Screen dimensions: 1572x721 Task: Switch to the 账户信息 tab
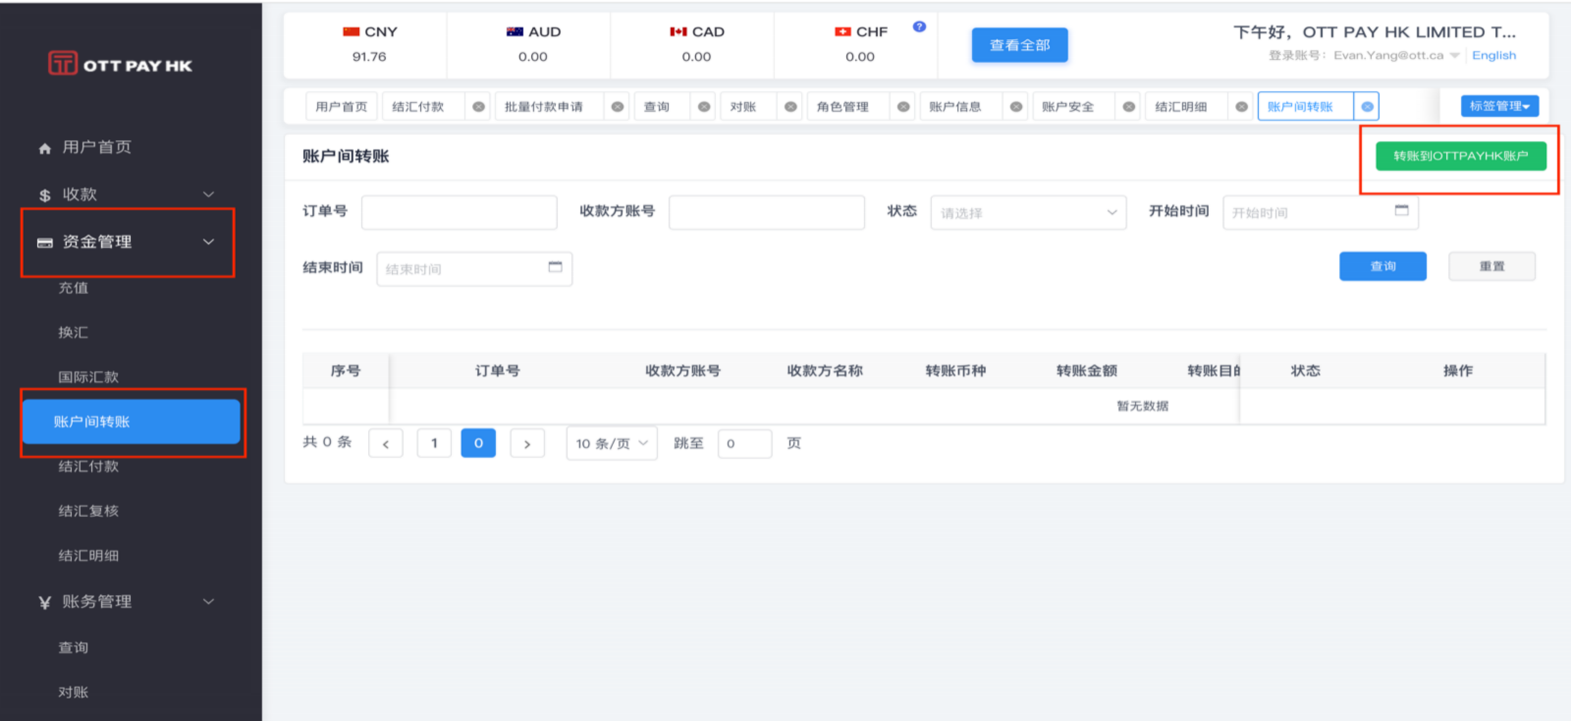[x=956, y=106]
